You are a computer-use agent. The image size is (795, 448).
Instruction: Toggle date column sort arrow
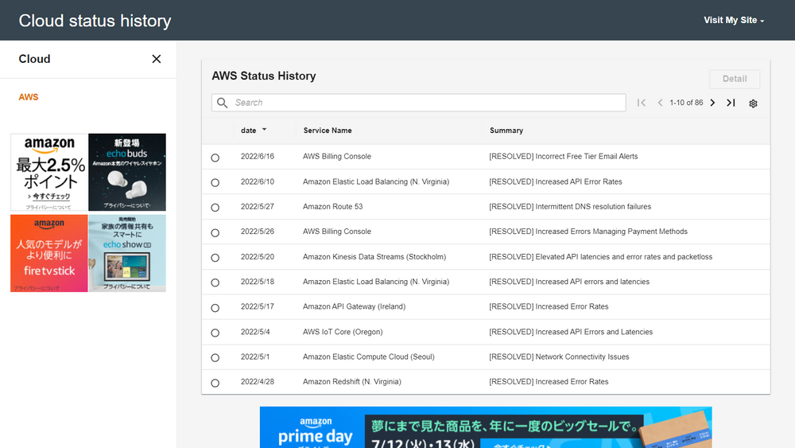[x=264, y=130]
